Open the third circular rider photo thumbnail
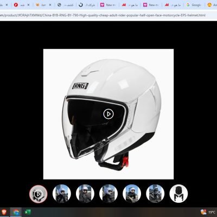This screenshot has width=217, height=217. (85, 194)
